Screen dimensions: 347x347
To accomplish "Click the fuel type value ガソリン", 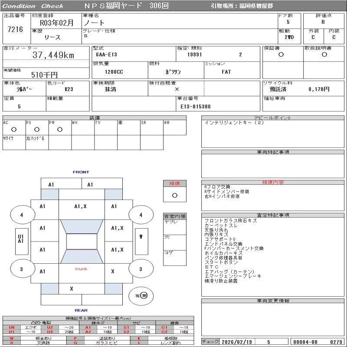I will coord(173,72).
